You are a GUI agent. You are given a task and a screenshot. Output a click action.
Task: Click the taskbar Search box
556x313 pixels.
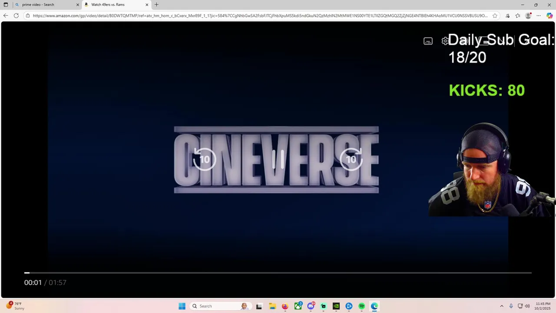220,306
